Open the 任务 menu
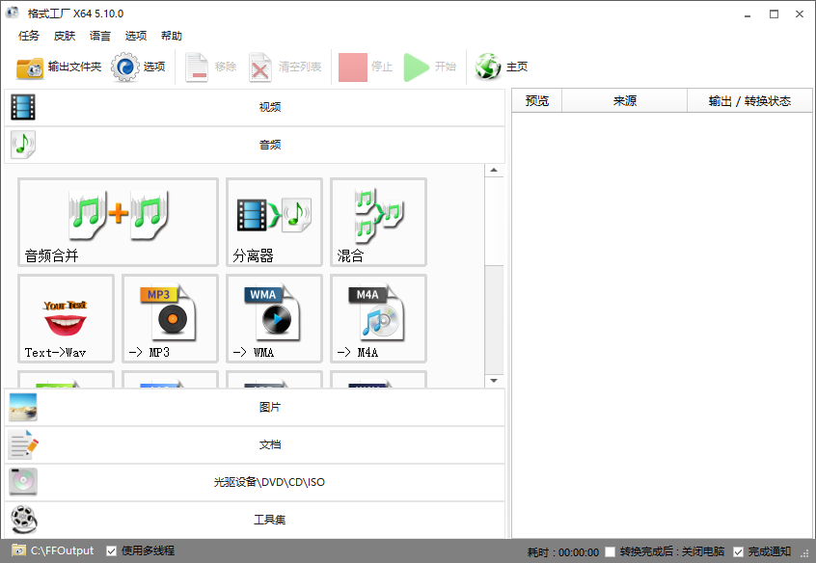Viewport: 816px width, 563px height. (x=29, y=36)
